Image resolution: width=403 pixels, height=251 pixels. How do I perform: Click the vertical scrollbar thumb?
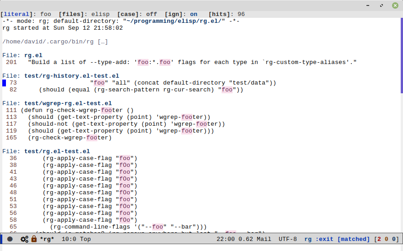click(402, 56)
